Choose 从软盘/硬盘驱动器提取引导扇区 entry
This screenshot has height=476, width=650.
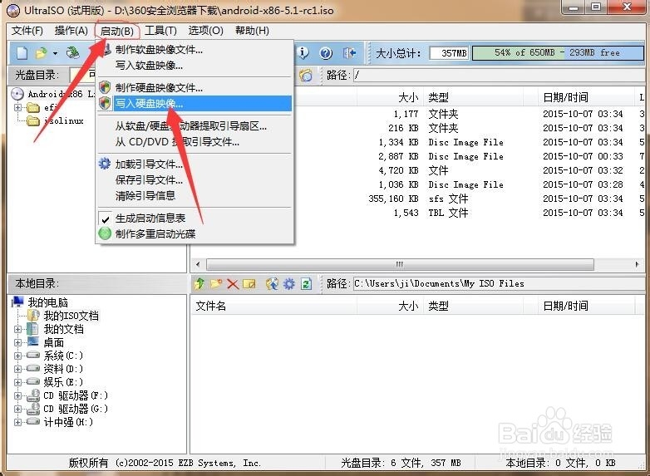(195, 126)
